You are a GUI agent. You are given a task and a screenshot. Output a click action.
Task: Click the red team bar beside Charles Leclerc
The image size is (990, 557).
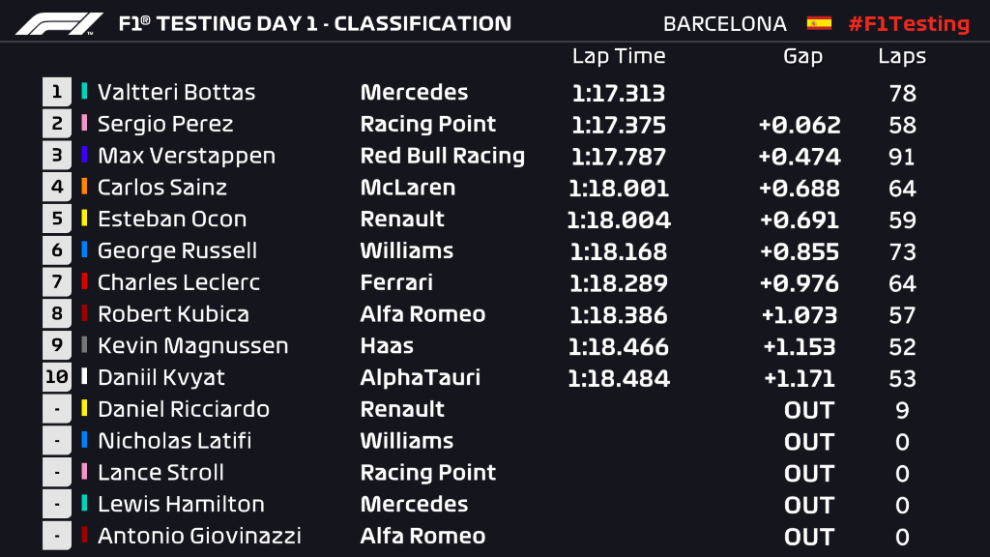point(85,282)
